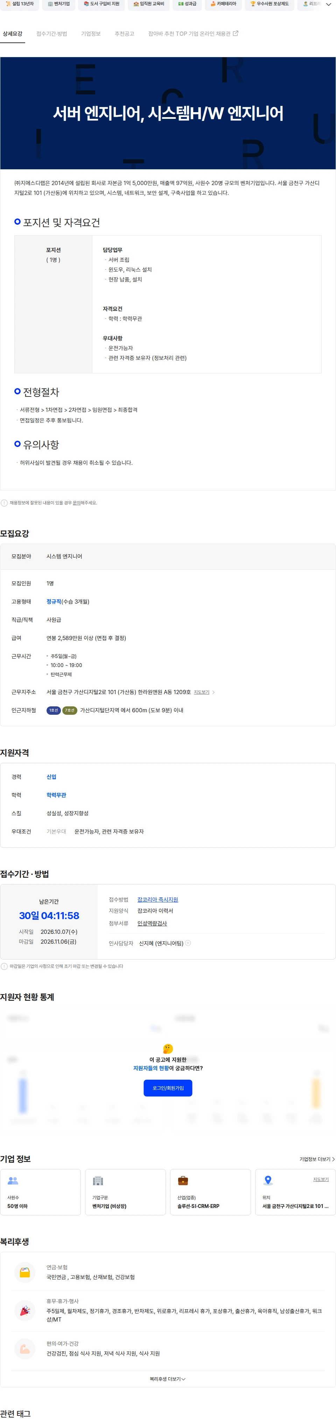This screenshot has width=336, height=1419.
Task: Click the employees icon in 사원수 card
Action: 13,1181
